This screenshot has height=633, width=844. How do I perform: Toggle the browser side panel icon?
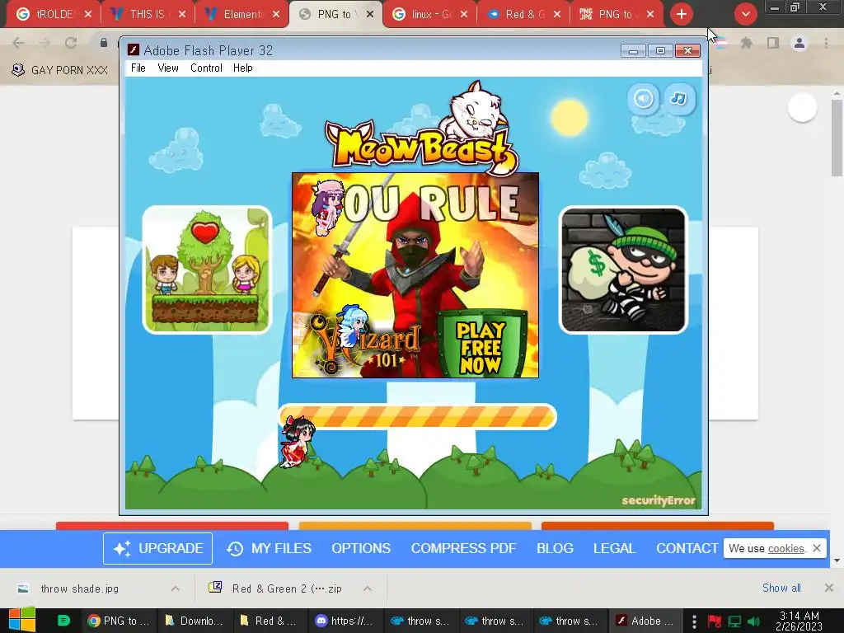coord(773,43)
